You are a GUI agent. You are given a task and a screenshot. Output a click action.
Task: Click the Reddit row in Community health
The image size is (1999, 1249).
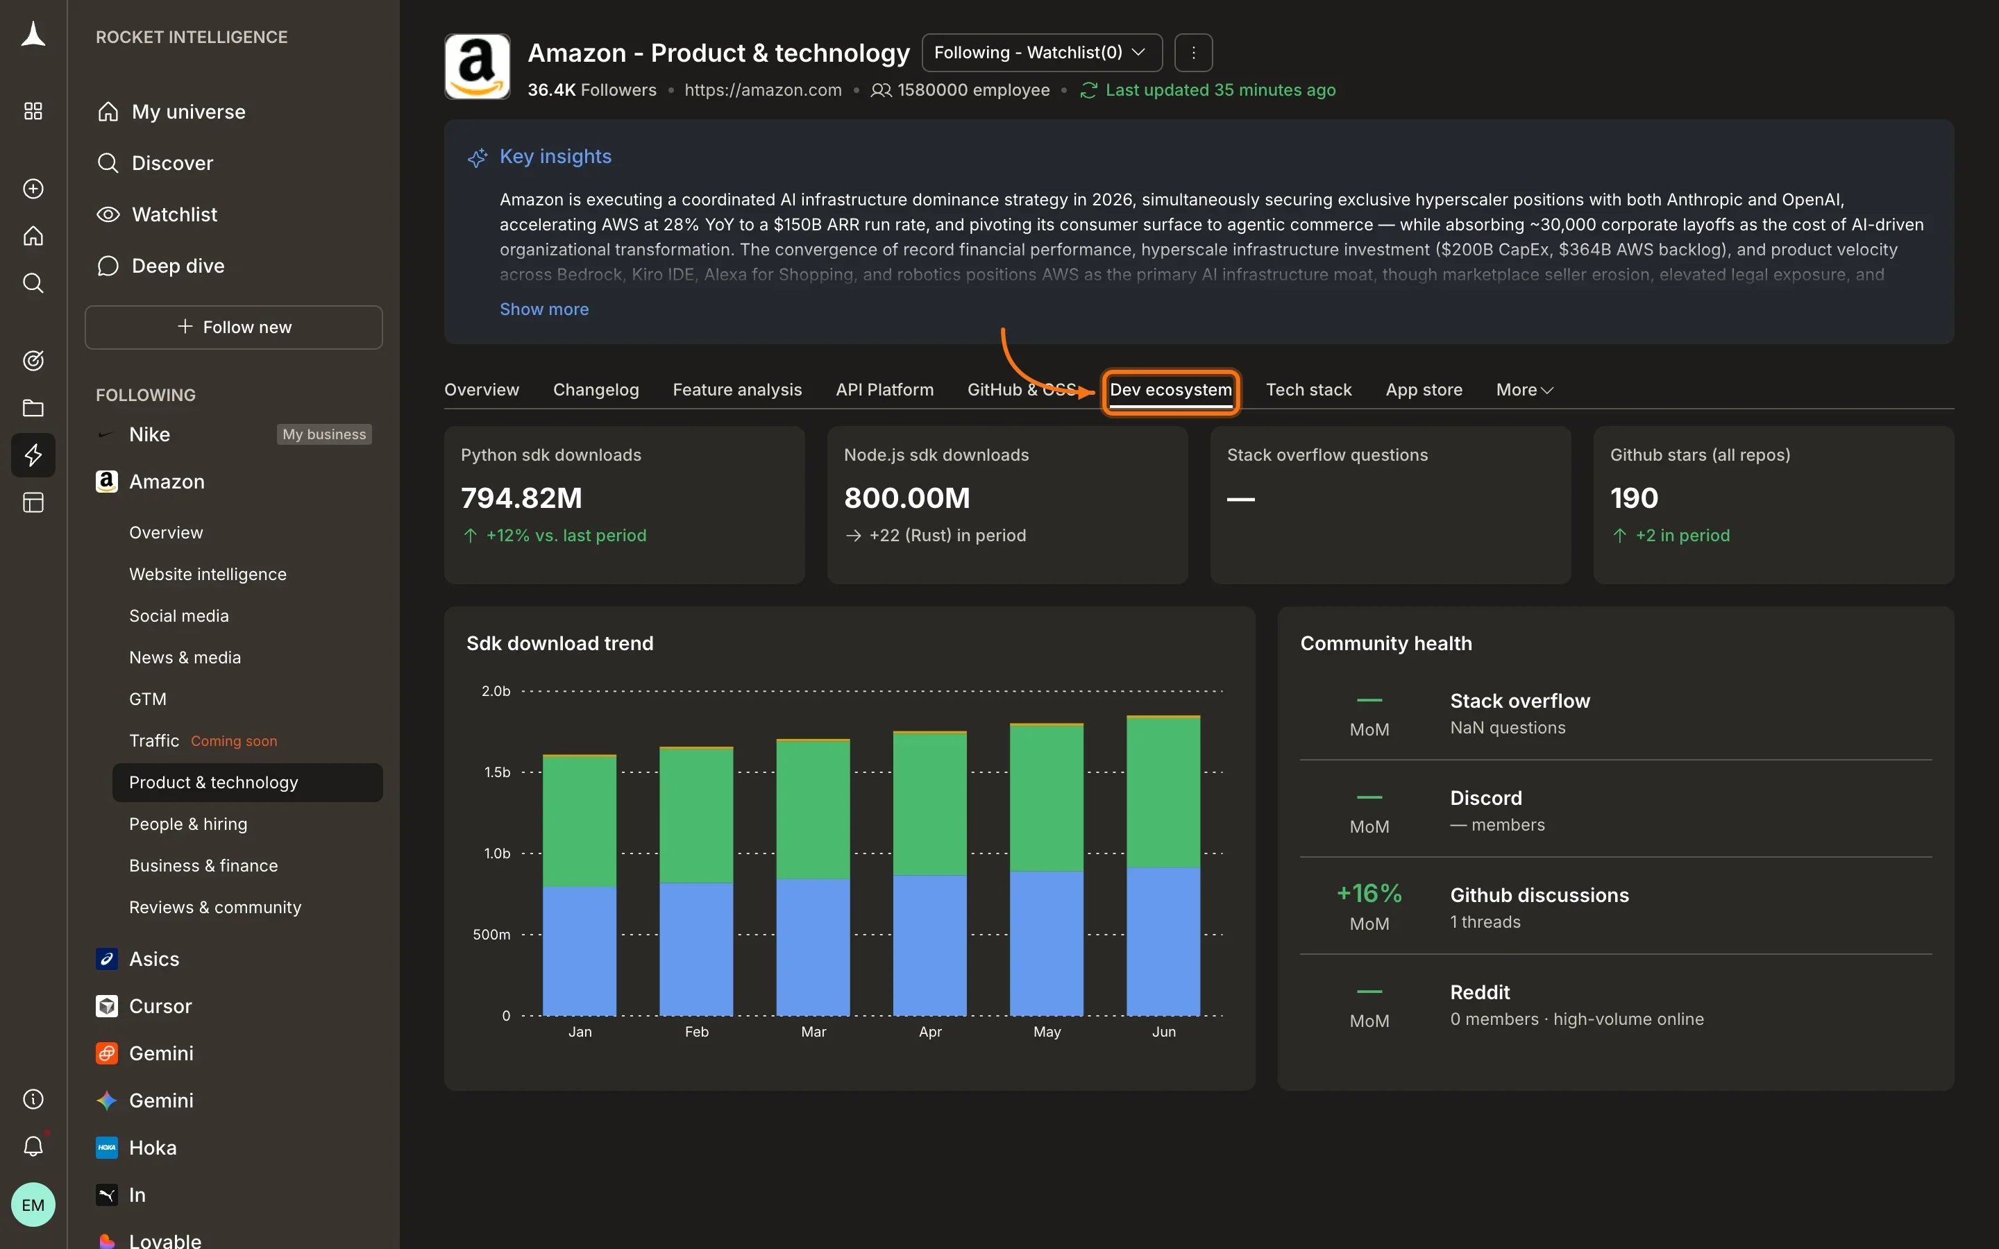[1615, 1005]
